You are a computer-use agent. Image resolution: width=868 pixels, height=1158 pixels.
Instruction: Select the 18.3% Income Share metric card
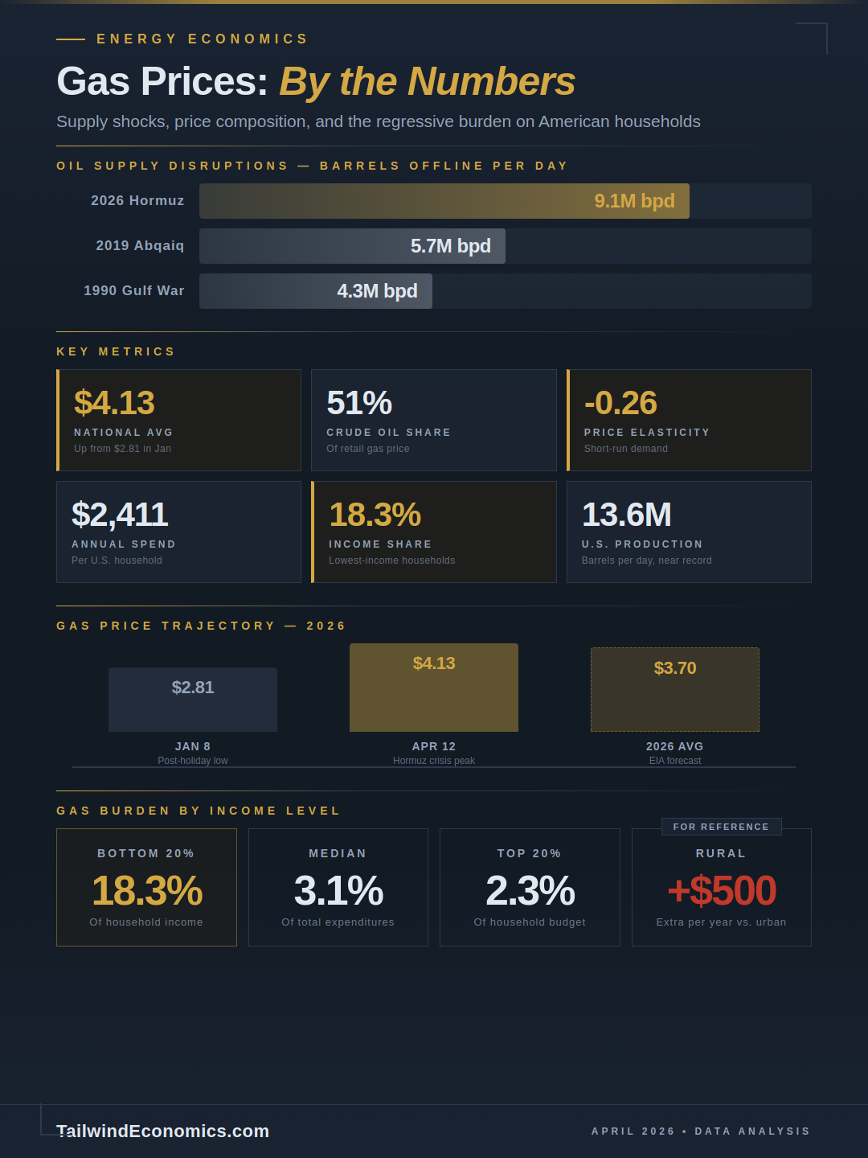point(433,532)
